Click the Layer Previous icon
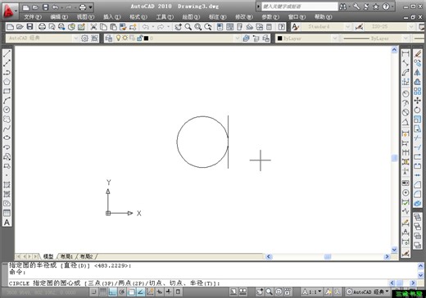The width and height of the screenshot is (426, 298). [x=256, y=38]
